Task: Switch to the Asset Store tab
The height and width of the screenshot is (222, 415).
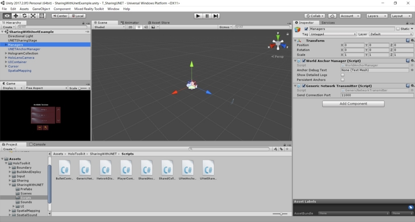Action: pos(159,23)
